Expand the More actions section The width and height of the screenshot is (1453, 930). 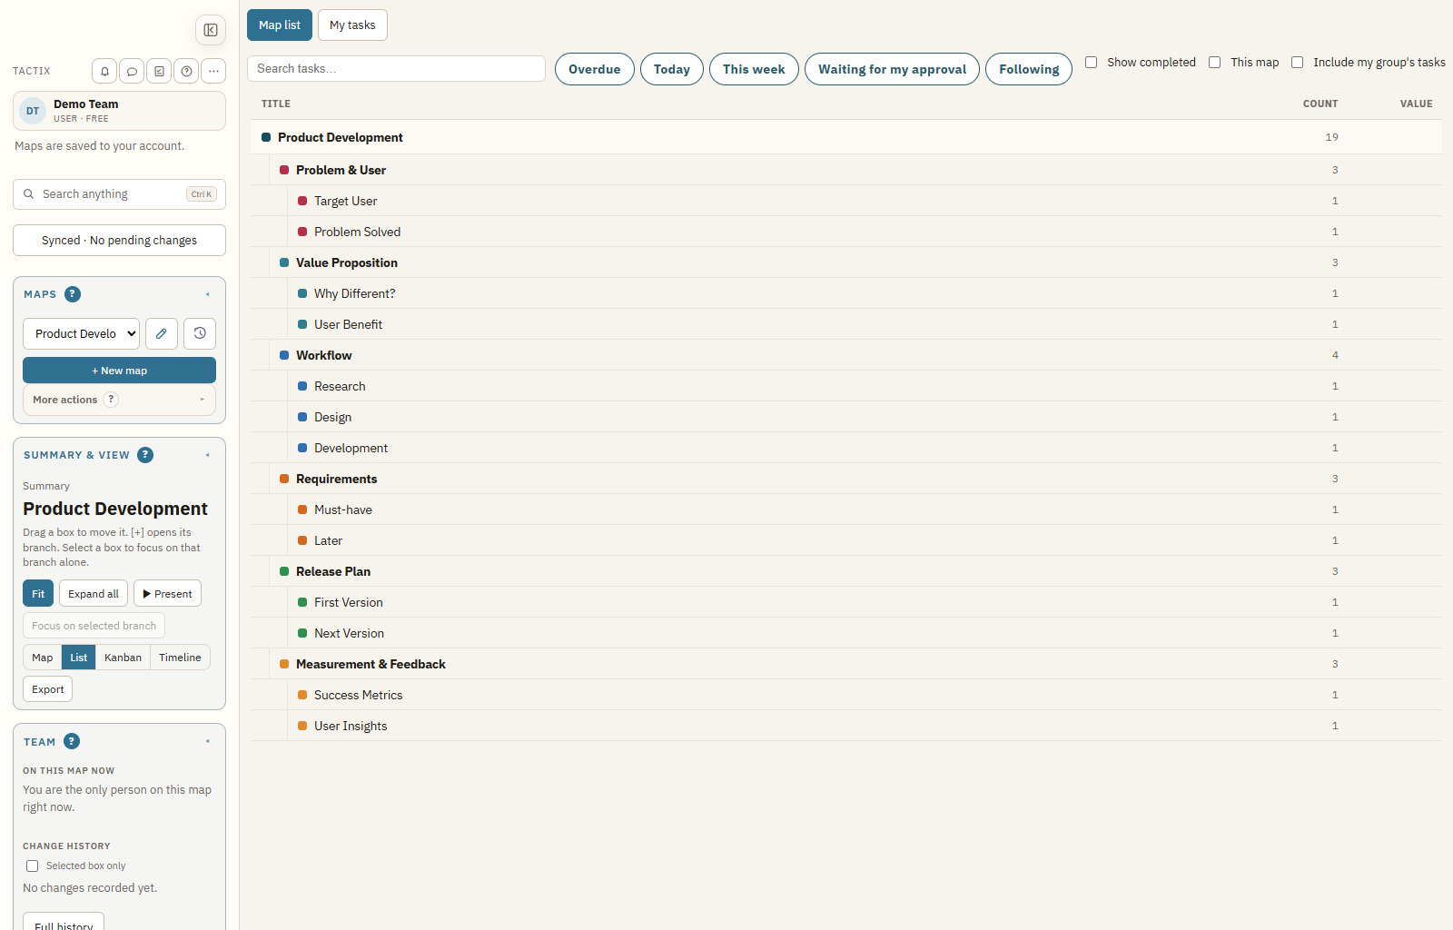(x=119, y=400)
